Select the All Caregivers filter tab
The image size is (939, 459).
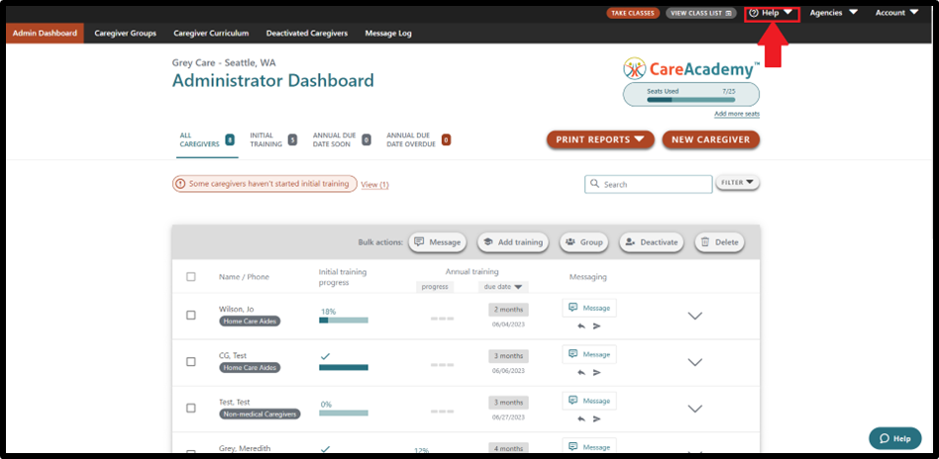[x=207, y=140]
